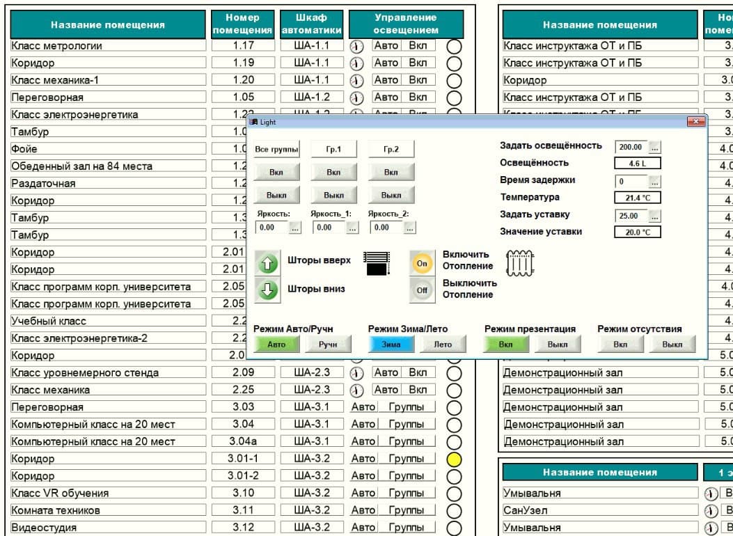Click Группы for Видеостудия 3.12 row
This screenshot has width=733, height=536.
[407, 528]
